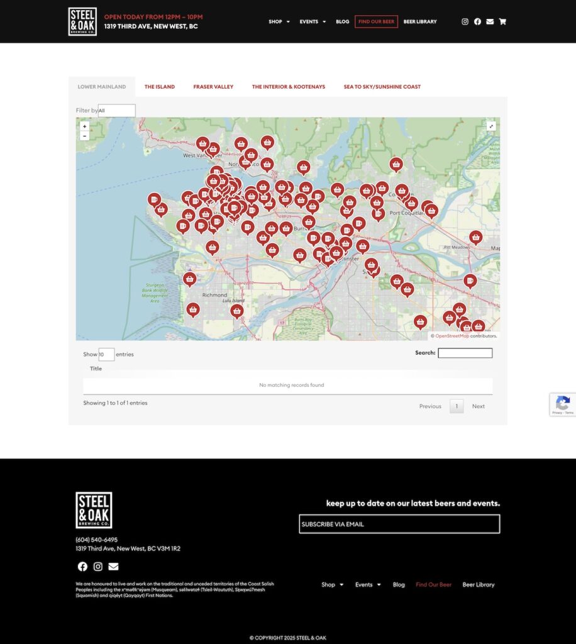Image resolution: width=576 pixels, height=644 pixels.
Task: Click the Steel & Oak header logo
Action: coord(82,21)
